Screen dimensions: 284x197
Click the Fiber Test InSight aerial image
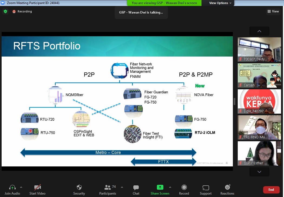pyautogui.click(x=133, y=134)
